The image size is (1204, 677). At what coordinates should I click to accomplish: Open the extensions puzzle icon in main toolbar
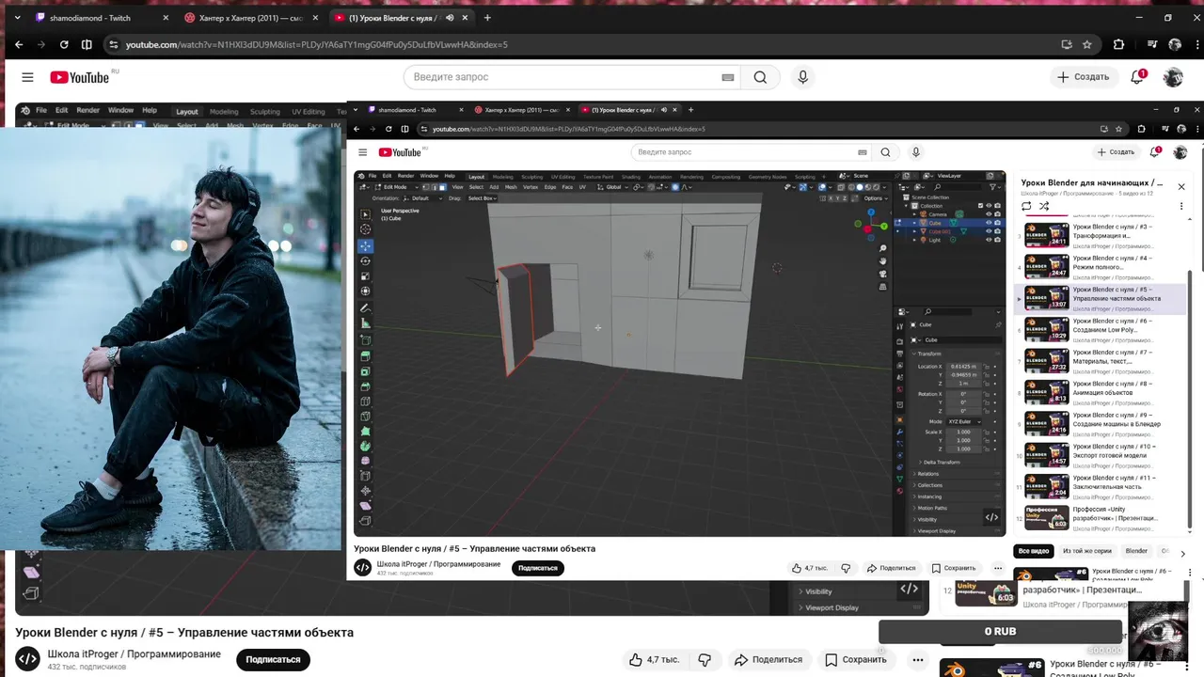[1118, 44]
